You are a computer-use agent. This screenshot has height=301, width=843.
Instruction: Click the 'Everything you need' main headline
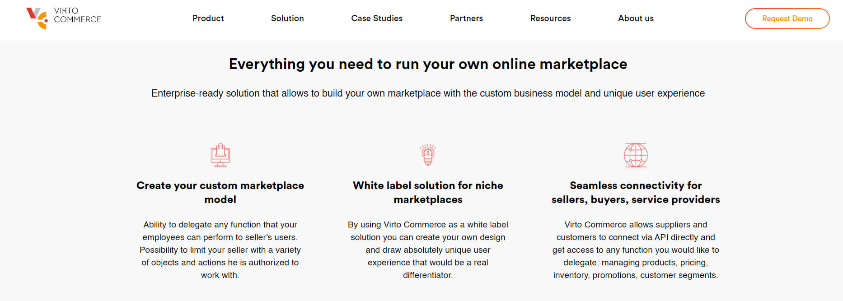pos(428,64)
